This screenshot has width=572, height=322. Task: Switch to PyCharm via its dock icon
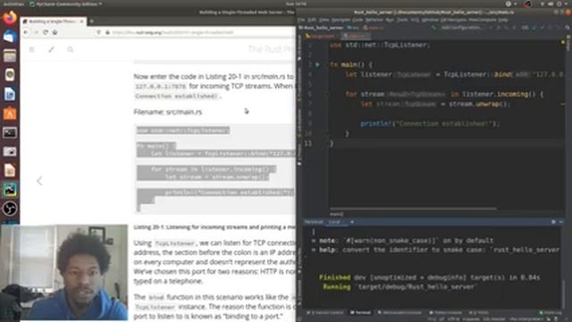tap(10, 190)
